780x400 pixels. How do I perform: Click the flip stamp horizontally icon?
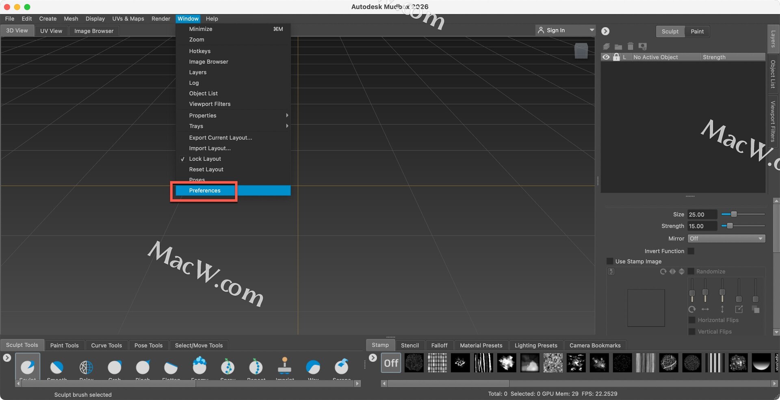point(672,271)
